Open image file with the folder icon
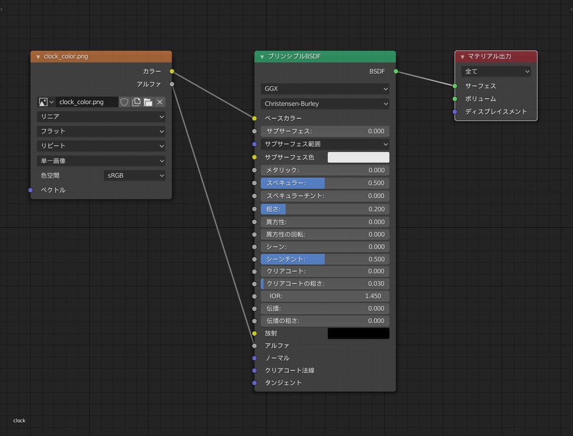Image resolution: width=573 pixels, height=436 pixels. 148,102
